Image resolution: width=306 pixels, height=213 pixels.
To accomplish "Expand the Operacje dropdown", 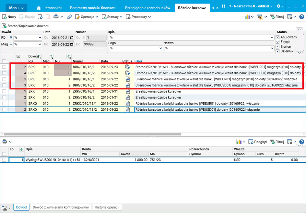I will [x=87, y=17].
